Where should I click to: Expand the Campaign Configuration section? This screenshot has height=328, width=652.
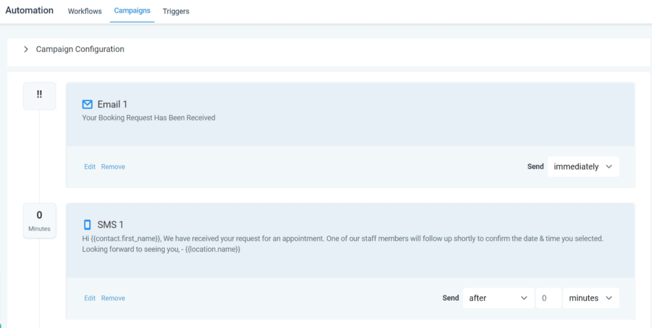click(25, 49)
